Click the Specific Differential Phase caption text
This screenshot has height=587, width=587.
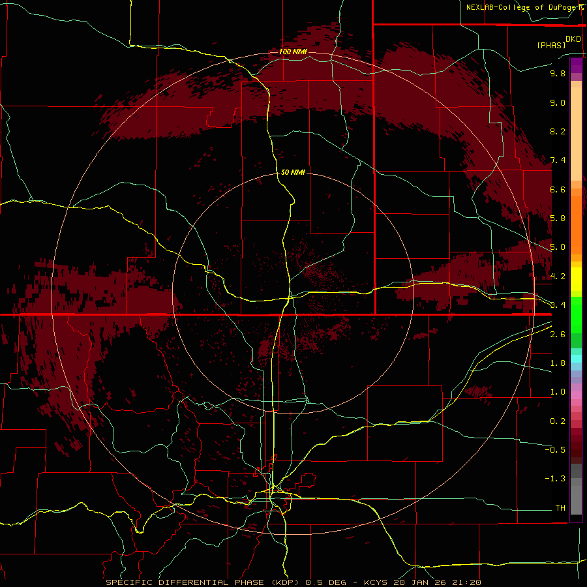point(293,582)
